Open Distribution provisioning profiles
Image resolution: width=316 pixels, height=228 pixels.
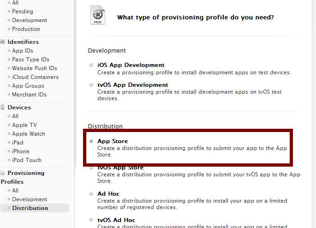point(30,208)
